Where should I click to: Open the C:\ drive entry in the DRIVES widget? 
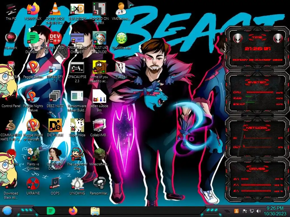[258, 179]
